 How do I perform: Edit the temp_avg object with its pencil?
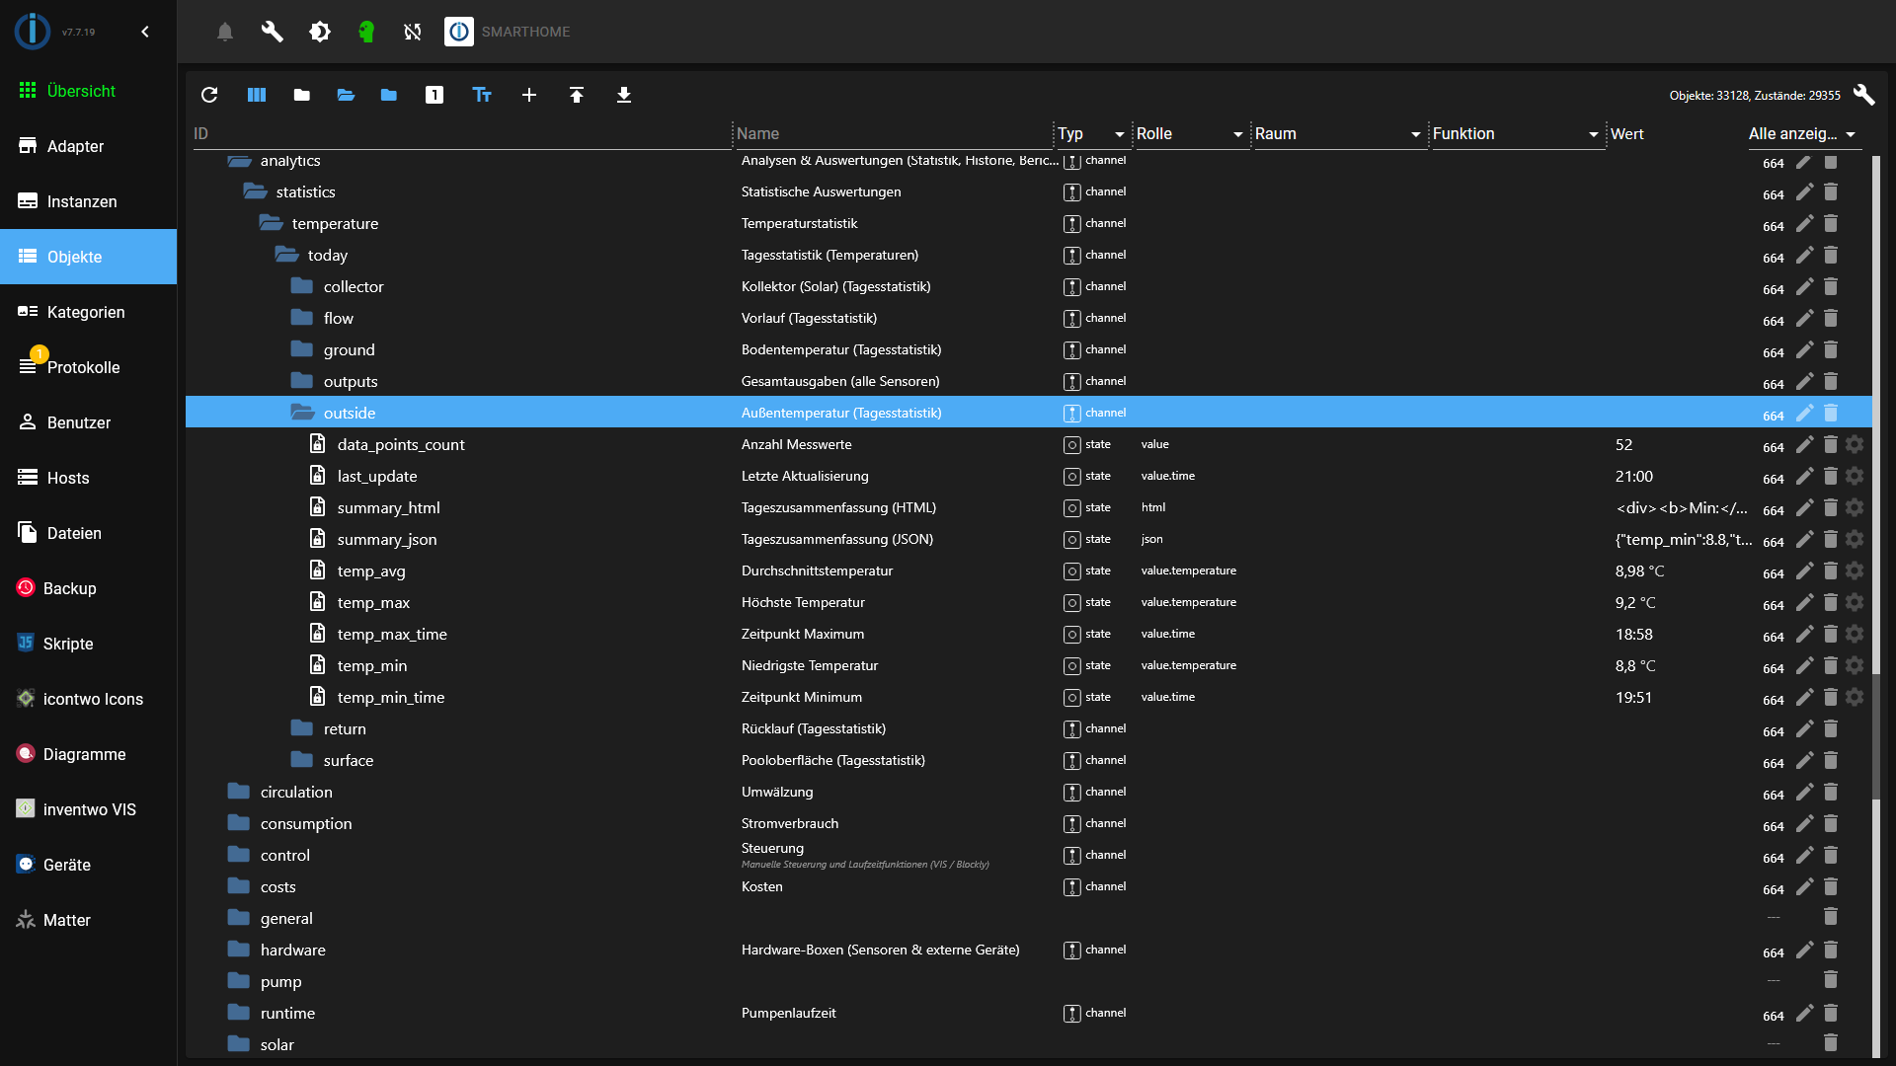[x=1804, y=571]
